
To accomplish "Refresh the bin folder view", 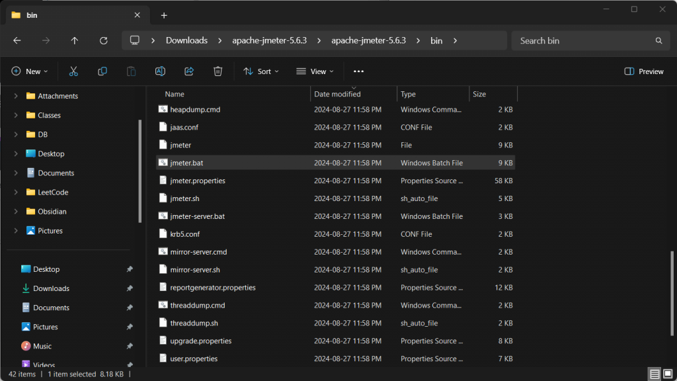I will (x=104, y=40).
